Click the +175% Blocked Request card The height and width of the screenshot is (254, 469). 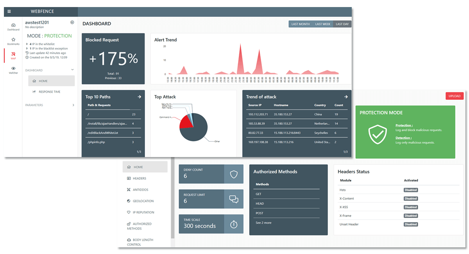[x=113, y=59]
